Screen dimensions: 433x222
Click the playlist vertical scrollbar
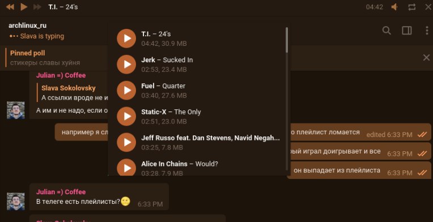pos(287,40)
